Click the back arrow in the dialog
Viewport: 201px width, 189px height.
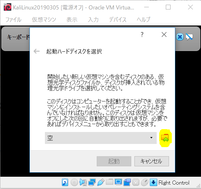coord(36,51)
